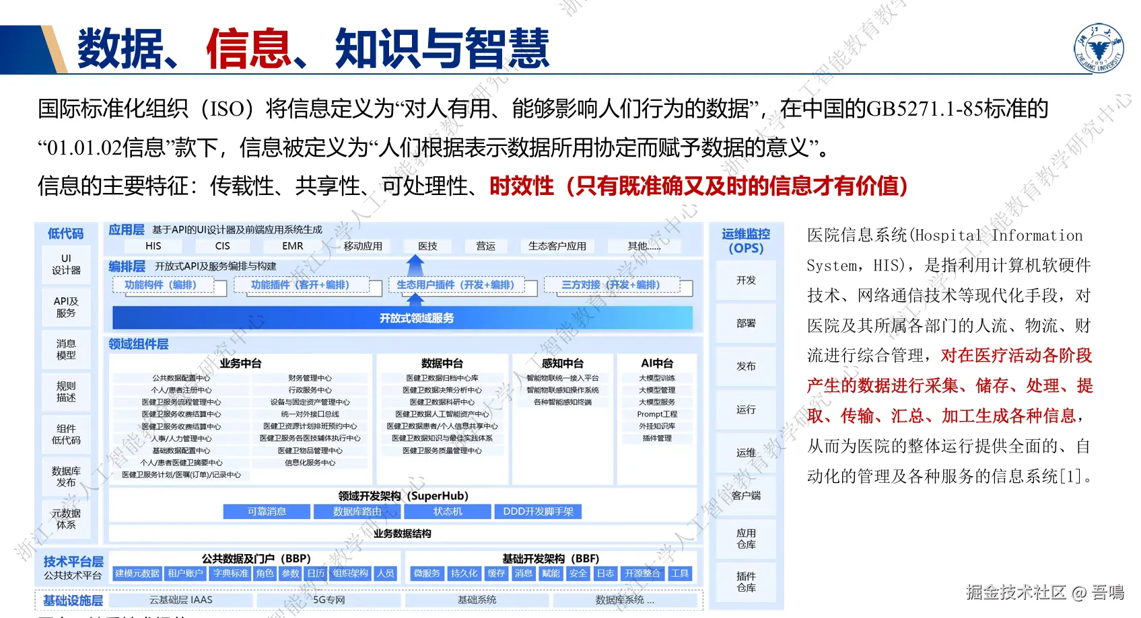
Task: Click the AI中台 heading
Action: point(657,363)
